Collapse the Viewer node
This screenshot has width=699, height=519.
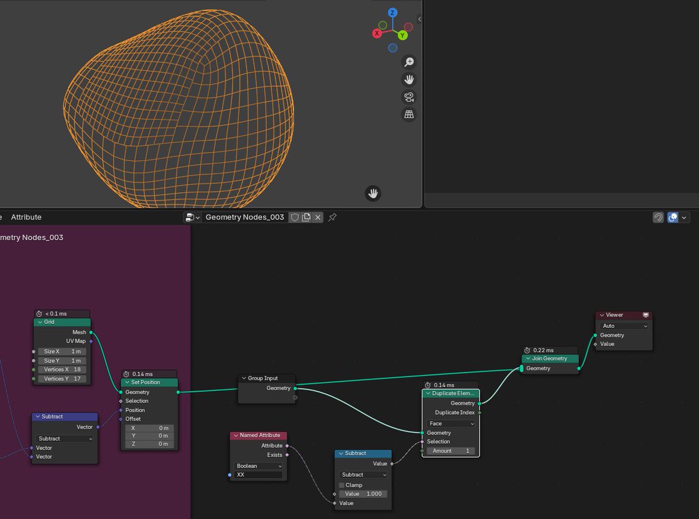pyautogui.click(x=602, y=315)
